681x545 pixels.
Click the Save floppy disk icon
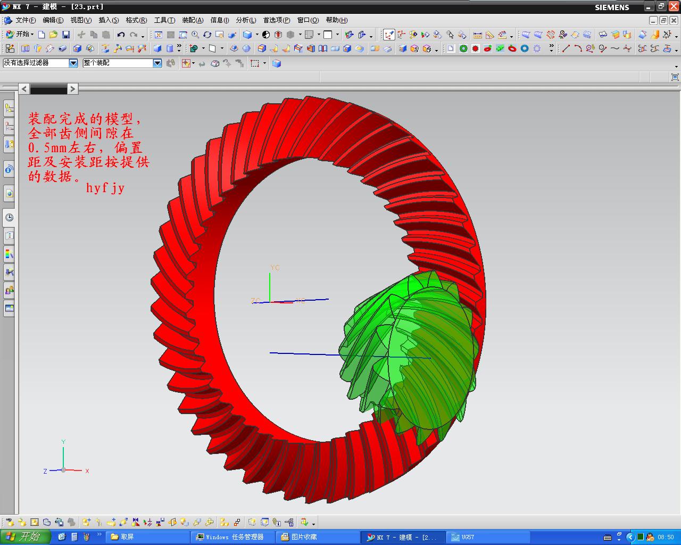pyautogui.click(x=66, y=35)
